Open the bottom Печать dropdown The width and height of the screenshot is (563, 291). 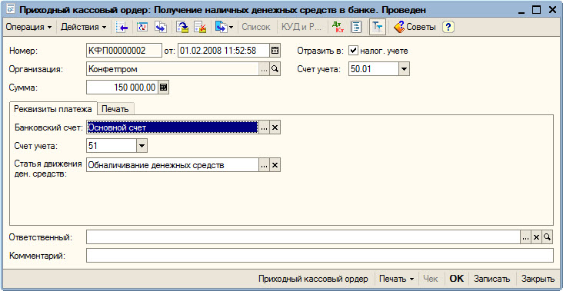(396, 279)
